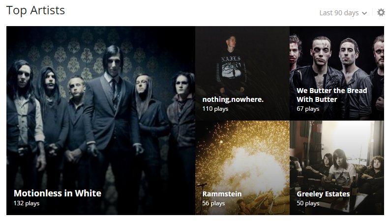
Task: Click the 67 plays count
Action: (308, 109)
